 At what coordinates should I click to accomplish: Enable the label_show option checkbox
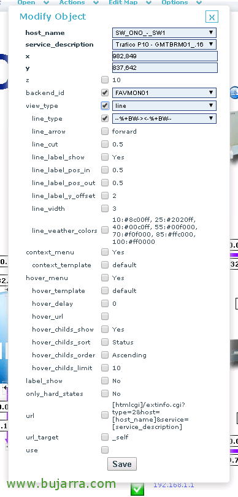(x=105, y=381)
